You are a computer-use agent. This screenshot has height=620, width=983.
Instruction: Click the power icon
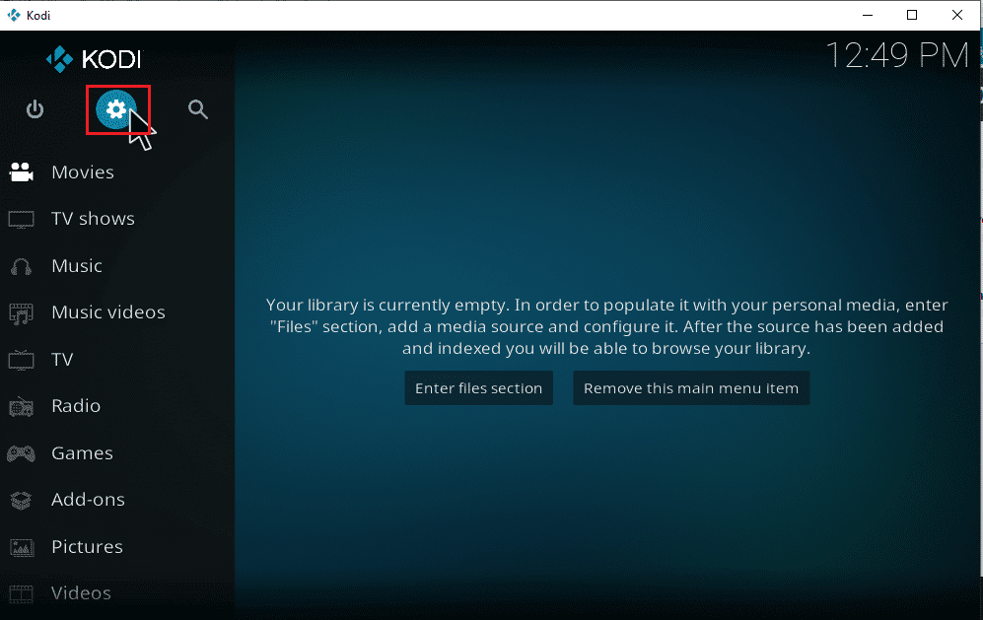pyautogui.click(x=35, y=109)
